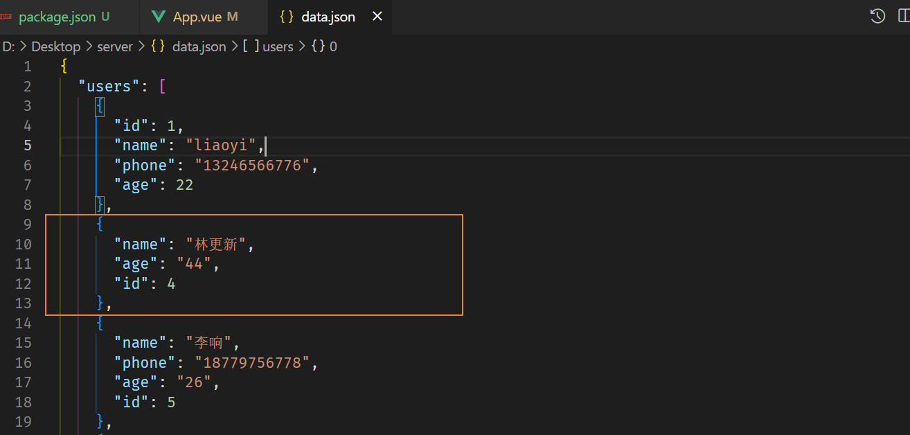The height and width of the screenshot is (435, 910).
Task: Open the D: drive breadcrumb
Action: pos(8,46)
